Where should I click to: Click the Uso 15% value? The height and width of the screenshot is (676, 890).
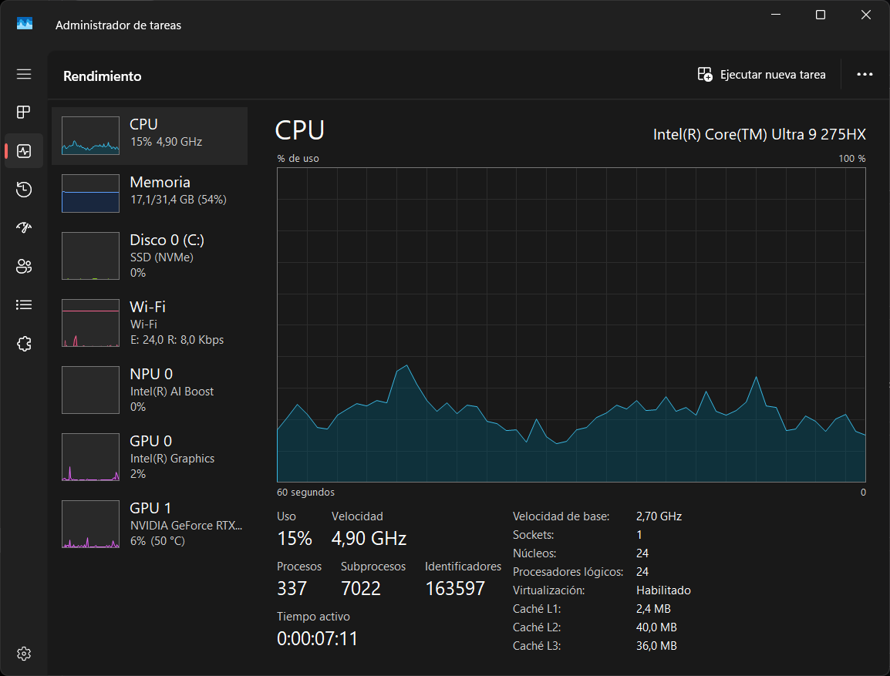click(x=295, y=538)
